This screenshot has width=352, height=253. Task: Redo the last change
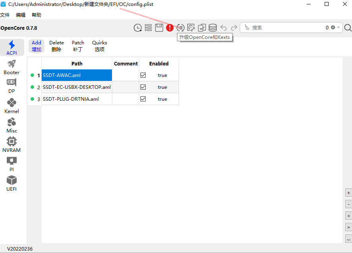[x=234, y=28]
